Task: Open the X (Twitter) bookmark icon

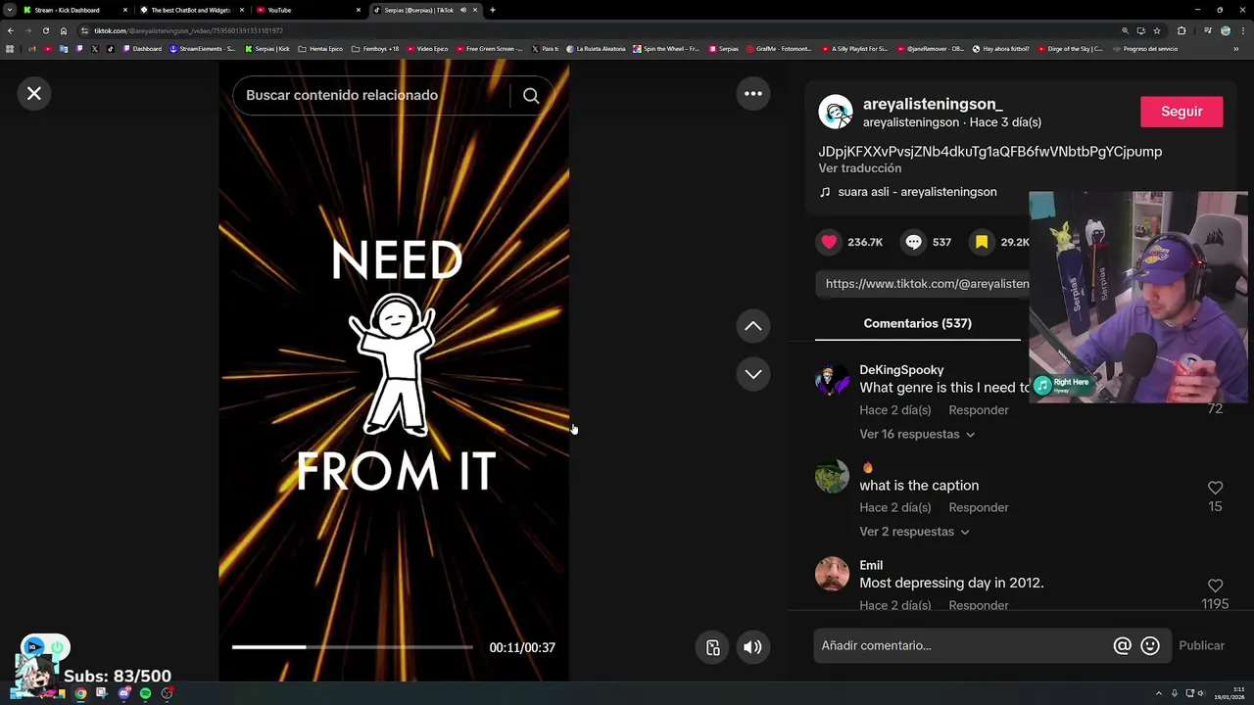Action: click(x=95, y=49)
